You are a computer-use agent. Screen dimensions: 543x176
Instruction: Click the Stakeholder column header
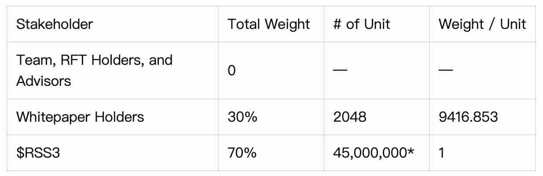[55, 24]
